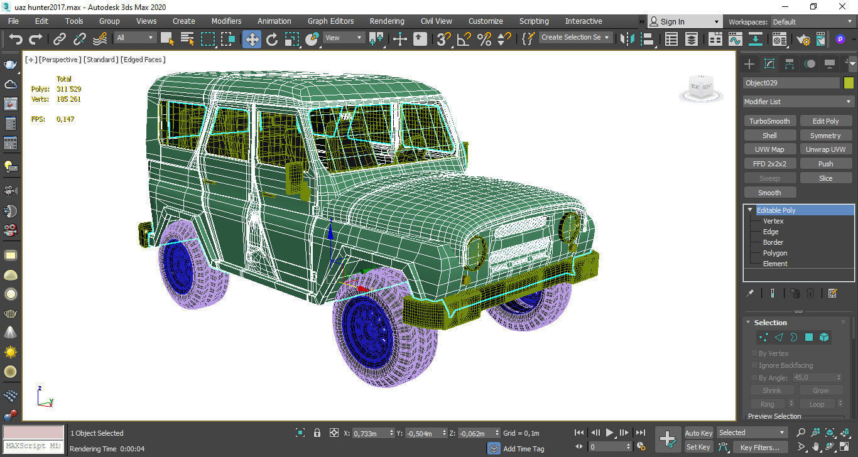The width and height of the screenshot is (858, 457).
Task: Click Play Animation button
Action: point(609,433)
